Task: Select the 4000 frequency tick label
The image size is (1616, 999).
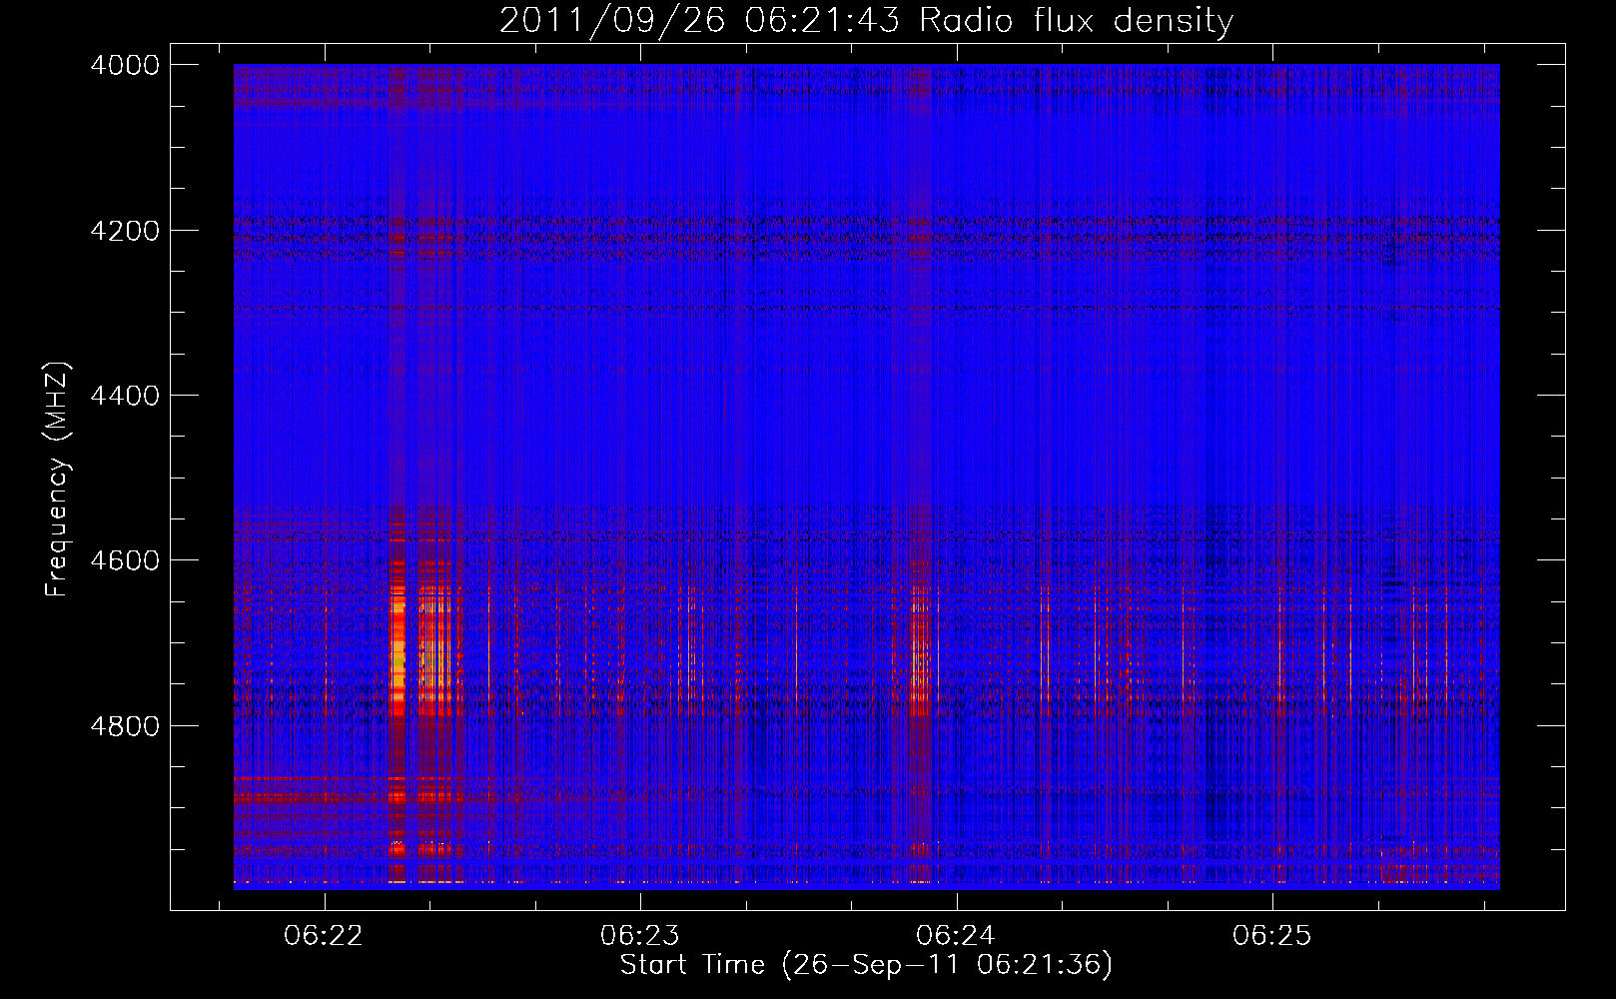Action: 125,65
